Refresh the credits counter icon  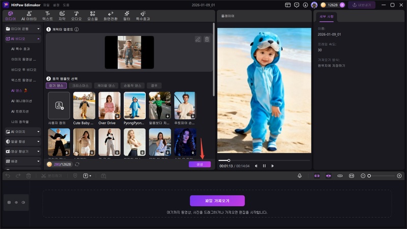77,164
